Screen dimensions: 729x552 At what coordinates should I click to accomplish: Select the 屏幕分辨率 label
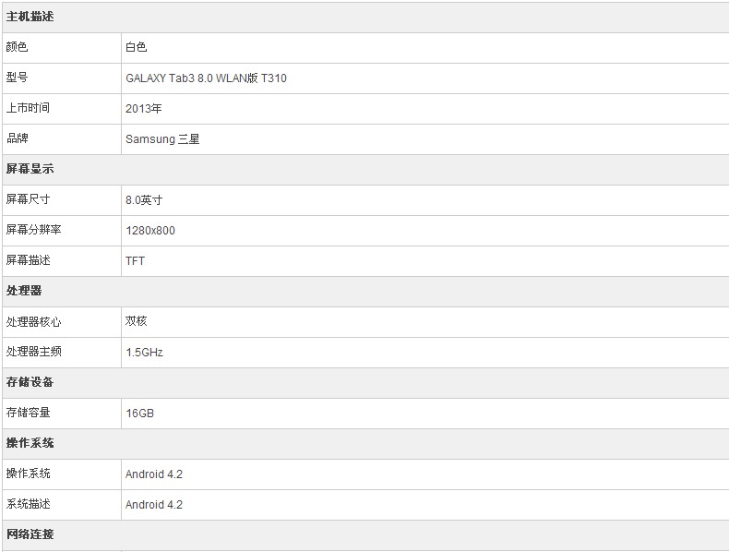(x=33, y=230)
